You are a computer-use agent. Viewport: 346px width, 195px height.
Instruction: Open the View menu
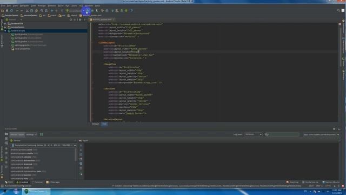click(x=15, y=5)
